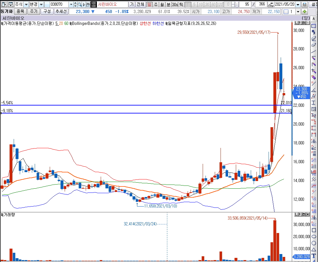
Task: Click the black 100/100 margin icon
Action: [93, 4]
